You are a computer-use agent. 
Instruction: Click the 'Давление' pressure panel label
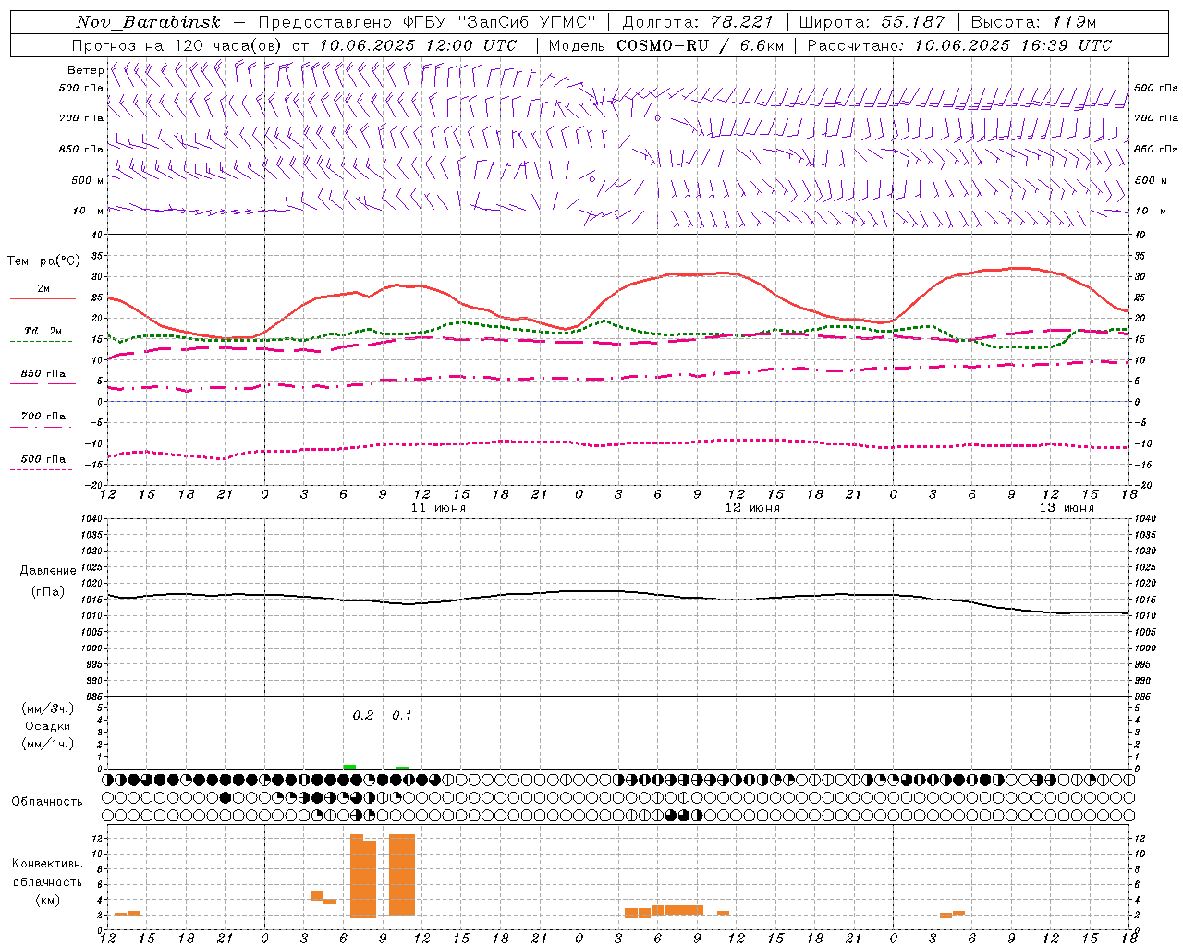48,571
